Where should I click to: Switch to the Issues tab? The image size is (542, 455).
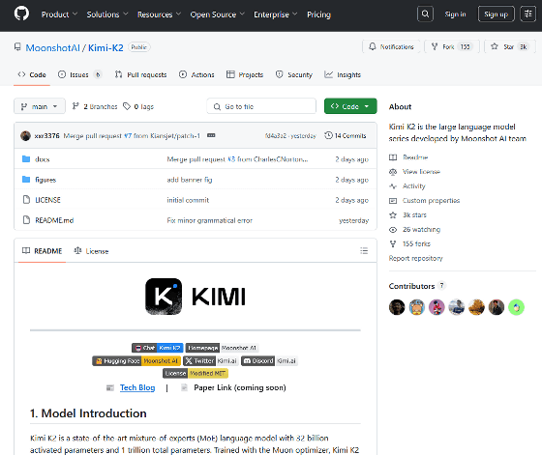pos(79,74)
